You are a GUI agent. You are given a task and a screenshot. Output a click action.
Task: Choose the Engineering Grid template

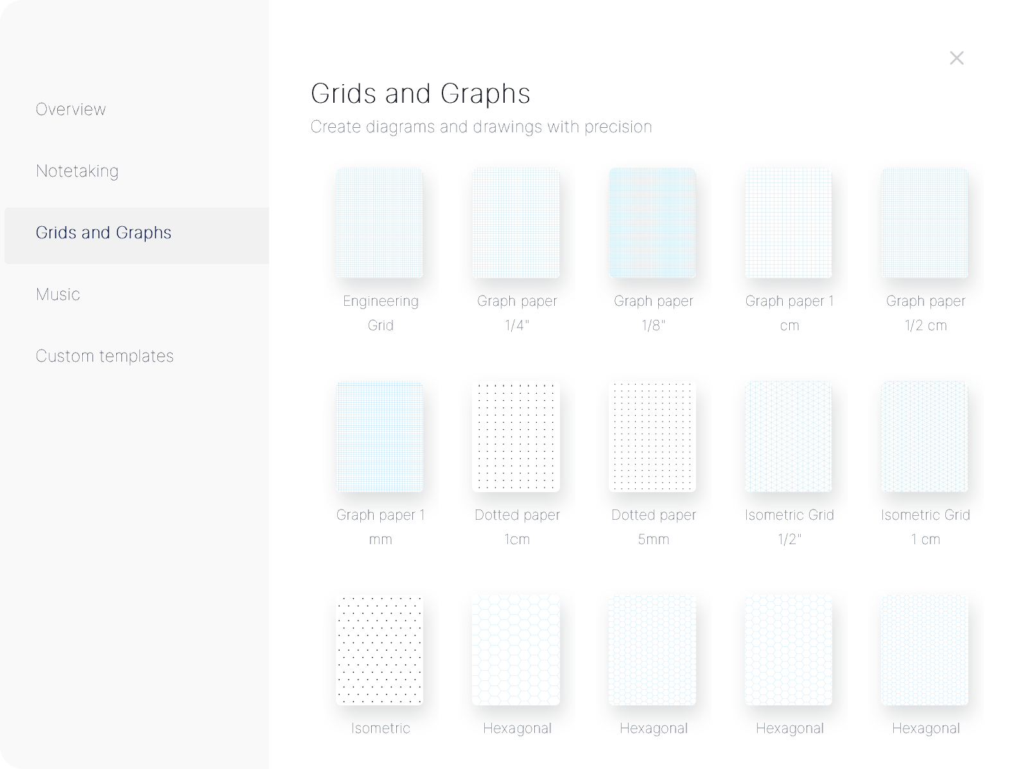coord(380,223)
